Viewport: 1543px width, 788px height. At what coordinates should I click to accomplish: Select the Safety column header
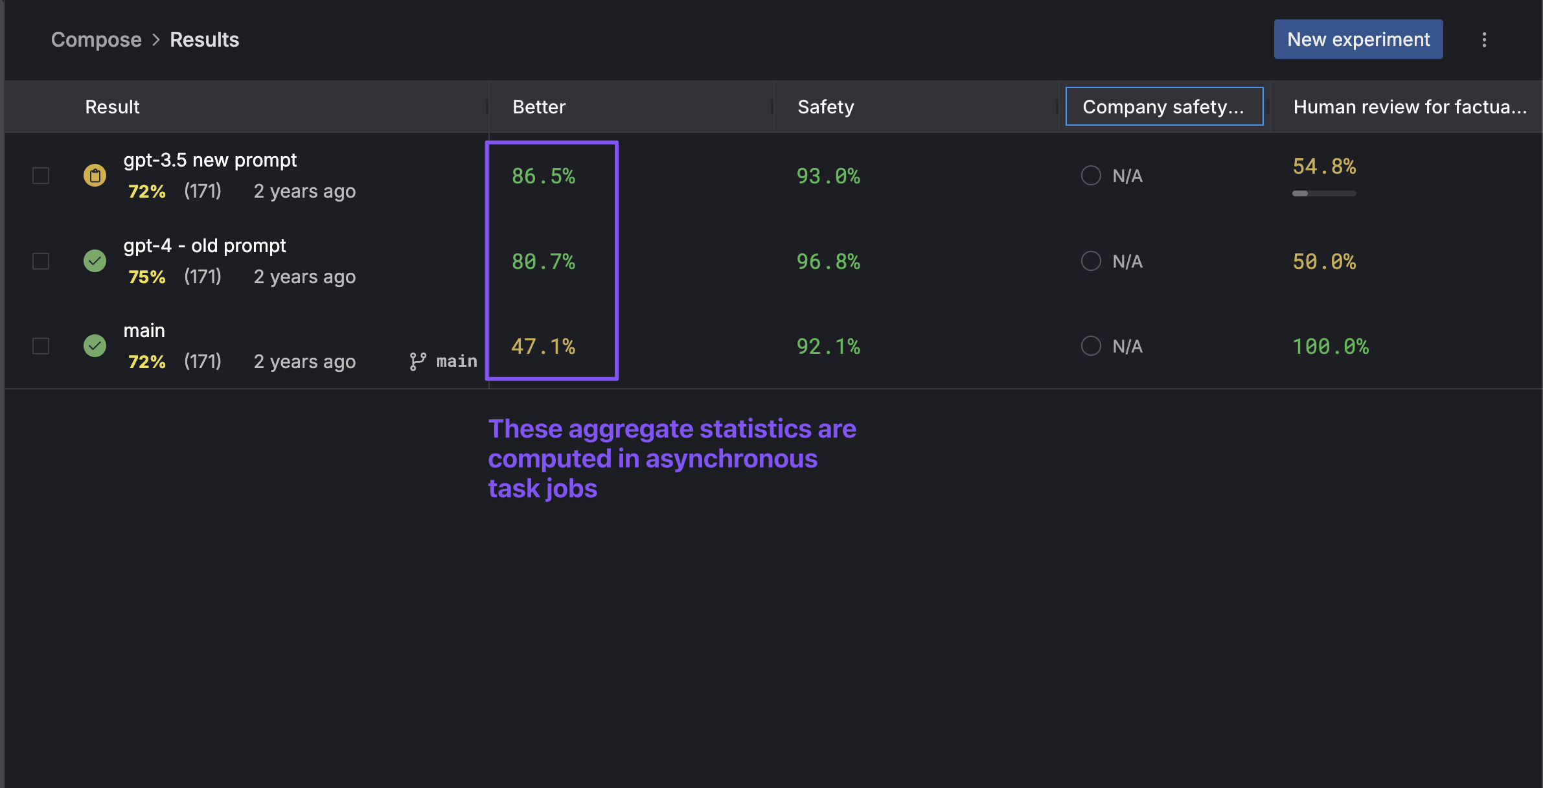point(826,107)
